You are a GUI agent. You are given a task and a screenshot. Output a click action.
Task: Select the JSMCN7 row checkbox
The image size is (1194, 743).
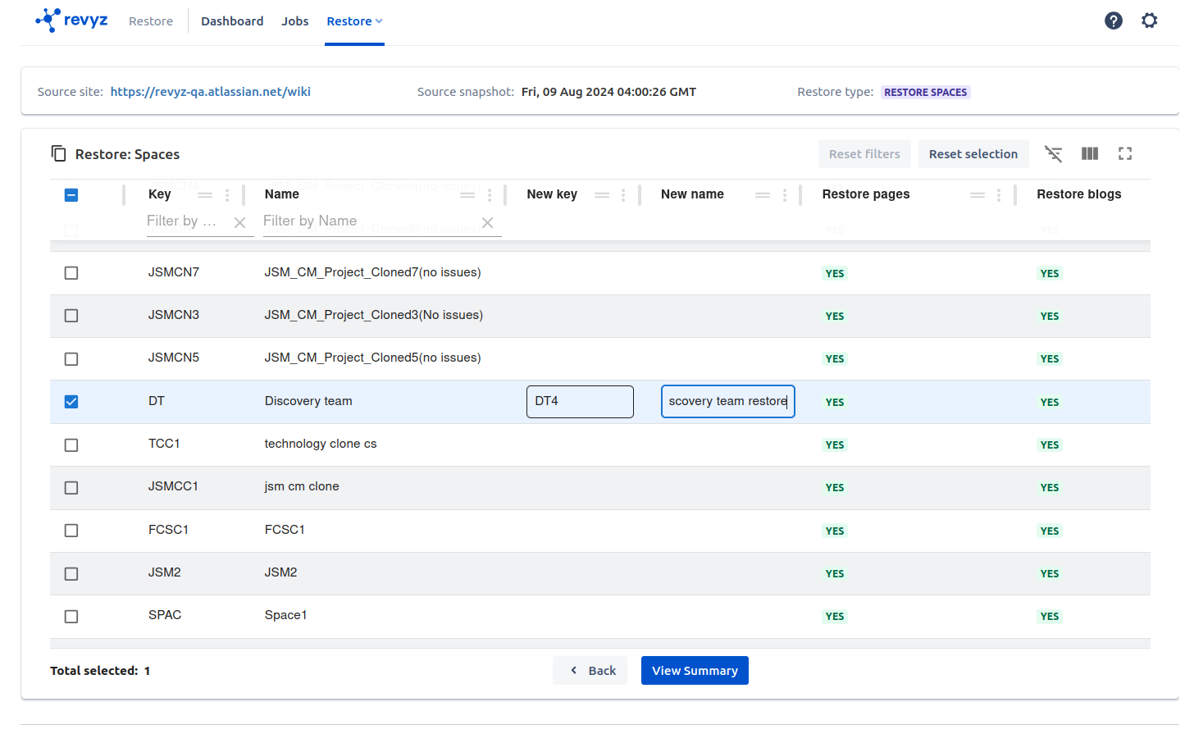(x=71, y=273)
